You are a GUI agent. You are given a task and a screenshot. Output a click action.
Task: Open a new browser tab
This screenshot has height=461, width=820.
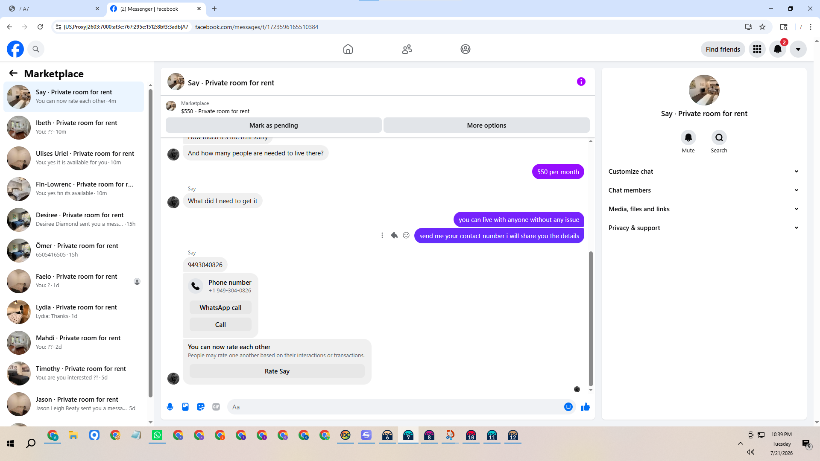[x=214, y=9]
